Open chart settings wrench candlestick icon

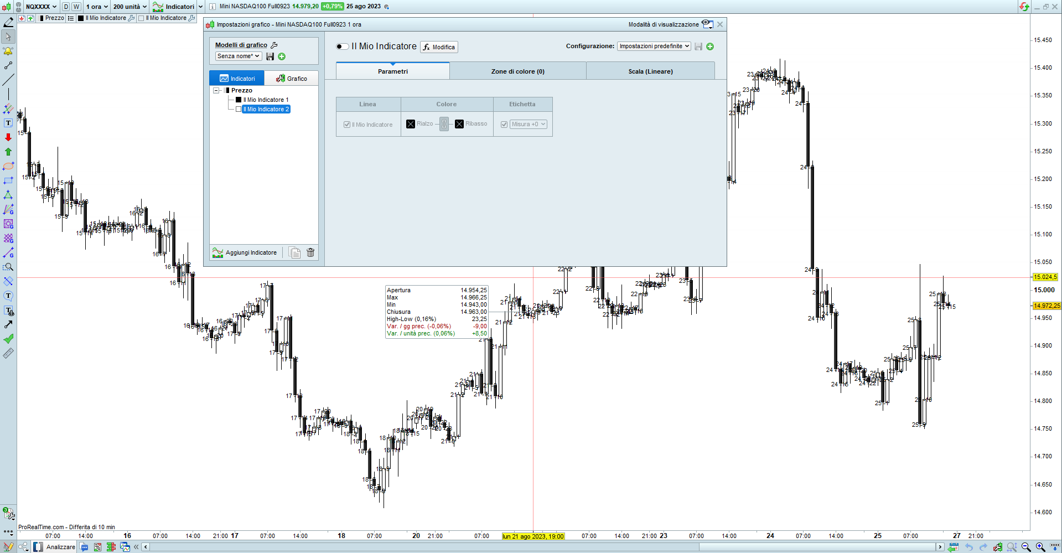tap(998, 547)
